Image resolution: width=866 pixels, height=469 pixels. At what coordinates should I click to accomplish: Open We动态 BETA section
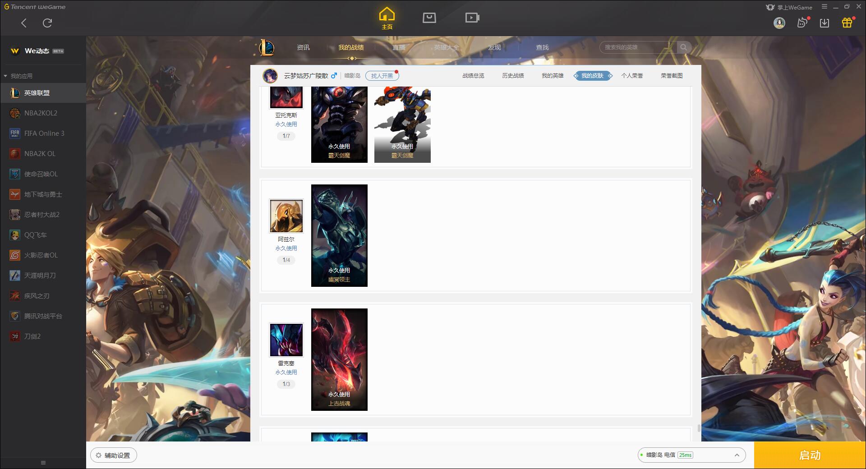tap(37, 51)
